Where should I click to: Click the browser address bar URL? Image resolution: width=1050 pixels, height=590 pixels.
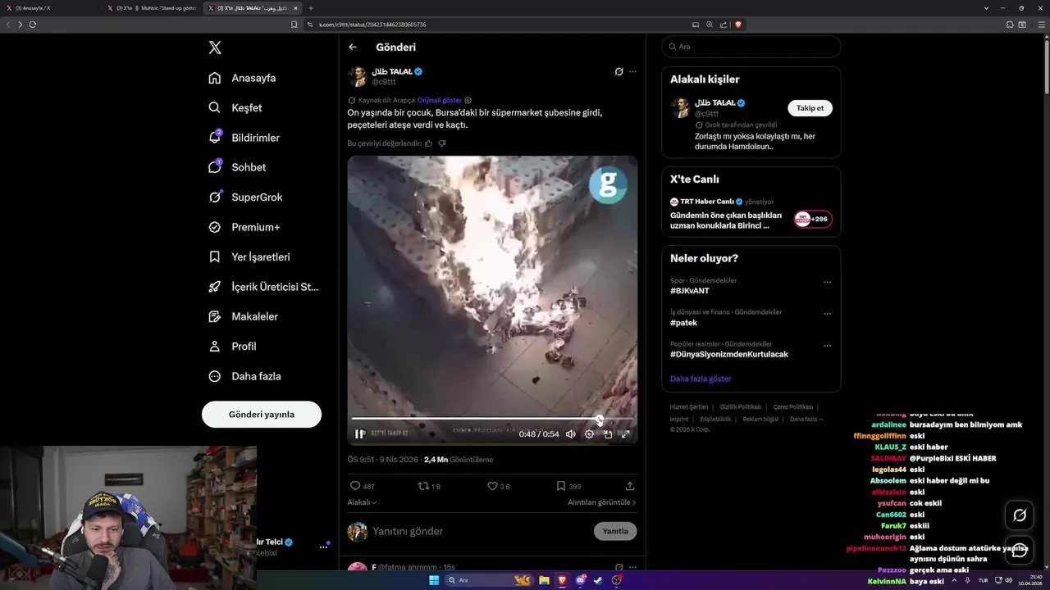[372, 25]
